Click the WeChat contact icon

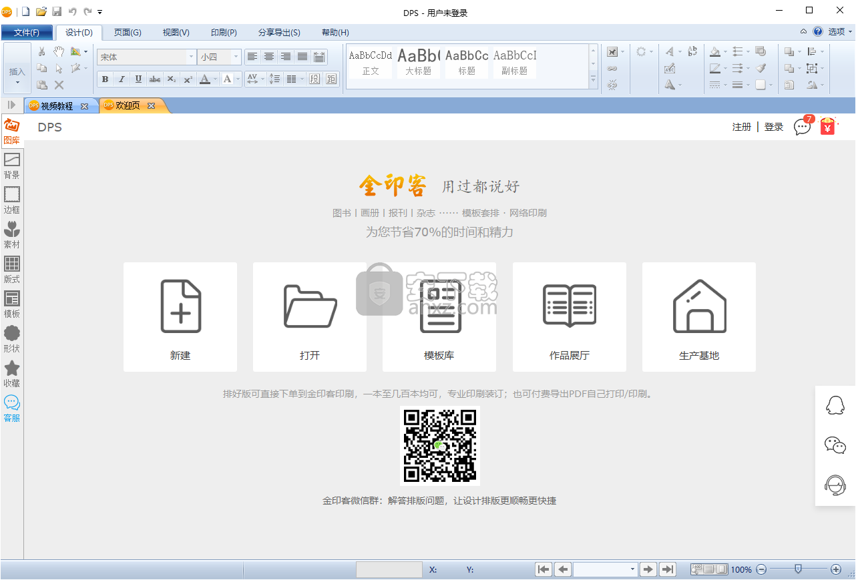[835, 445]
